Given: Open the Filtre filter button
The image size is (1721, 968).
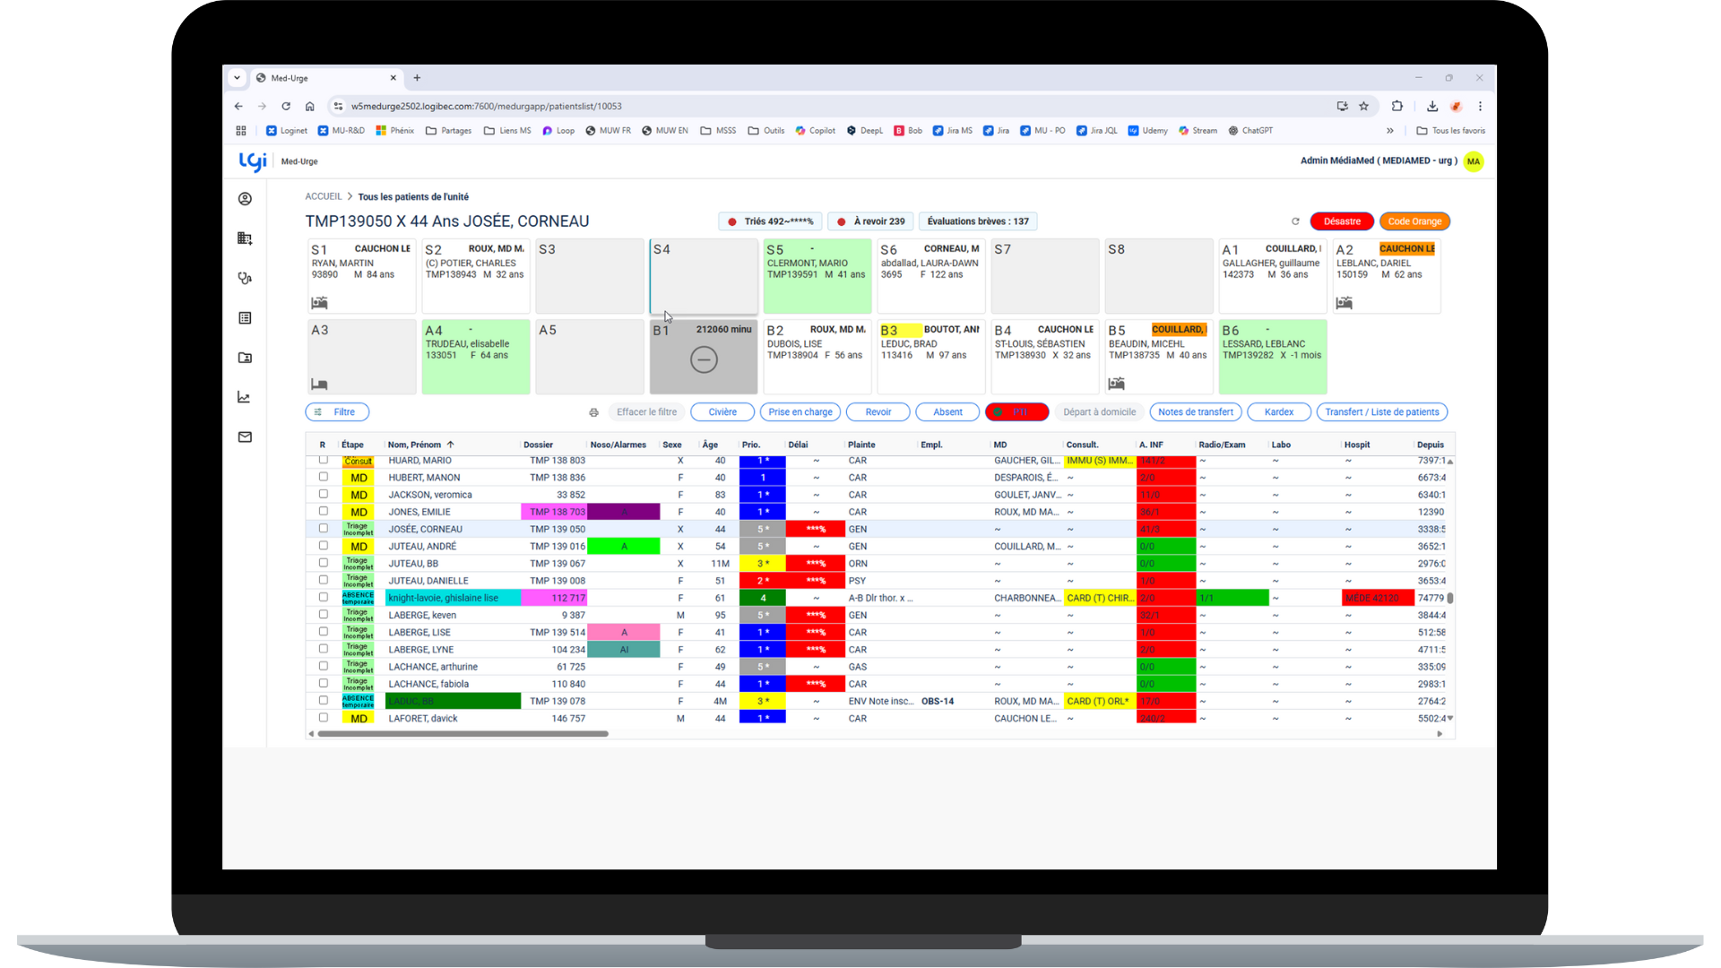Looking at the screenshot, I should click(337, 412).
